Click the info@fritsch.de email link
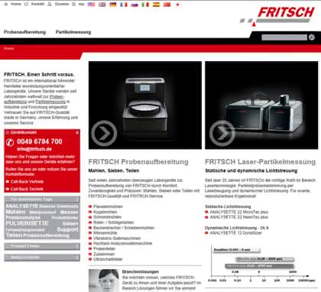 [34, 149]
